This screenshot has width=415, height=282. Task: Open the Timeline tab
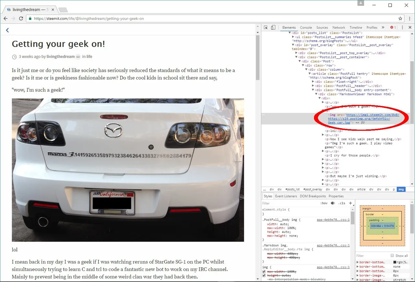point(356,27)
